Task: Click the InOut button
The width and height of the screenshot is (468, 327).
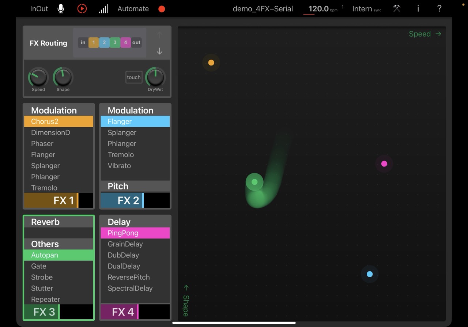Action: tap(39, 9)
